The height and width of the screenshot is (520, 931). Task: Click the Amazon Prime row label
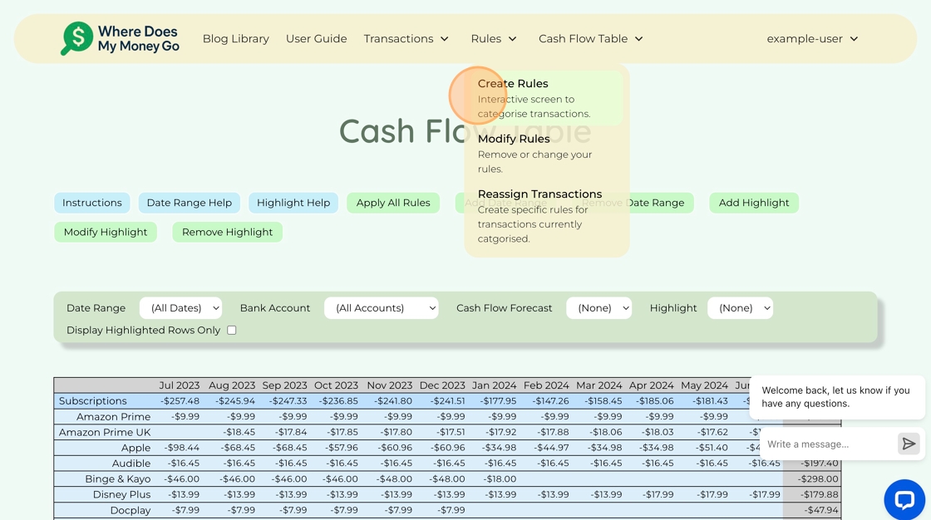113,417
